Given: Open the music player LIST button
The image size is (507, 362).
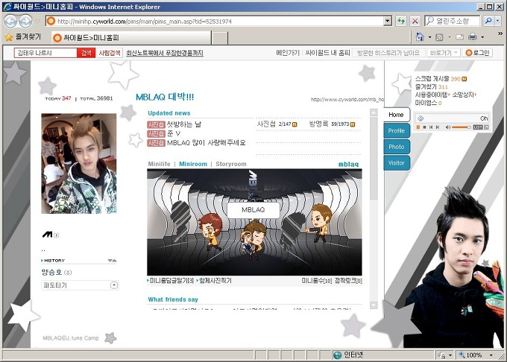Looking at the screenshot, I should pos(478,127).
